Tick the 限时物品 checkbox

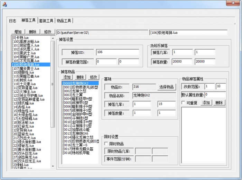[106, 144]
